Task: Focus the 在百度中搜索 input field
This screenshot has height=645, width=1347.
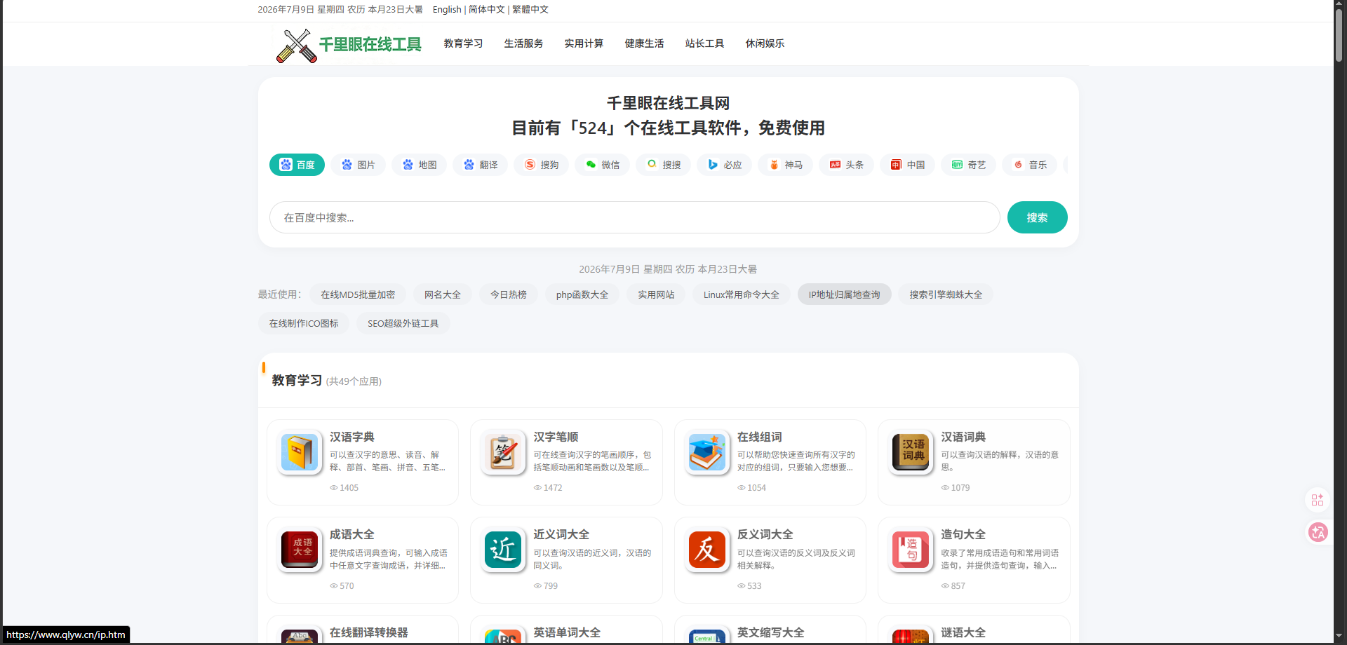Action: click(x=634, y=217)
